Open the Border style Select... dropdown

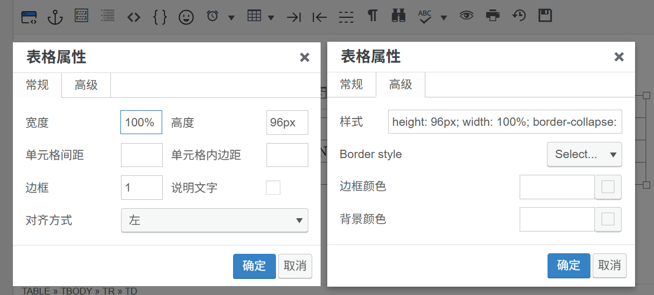[584, 154]
